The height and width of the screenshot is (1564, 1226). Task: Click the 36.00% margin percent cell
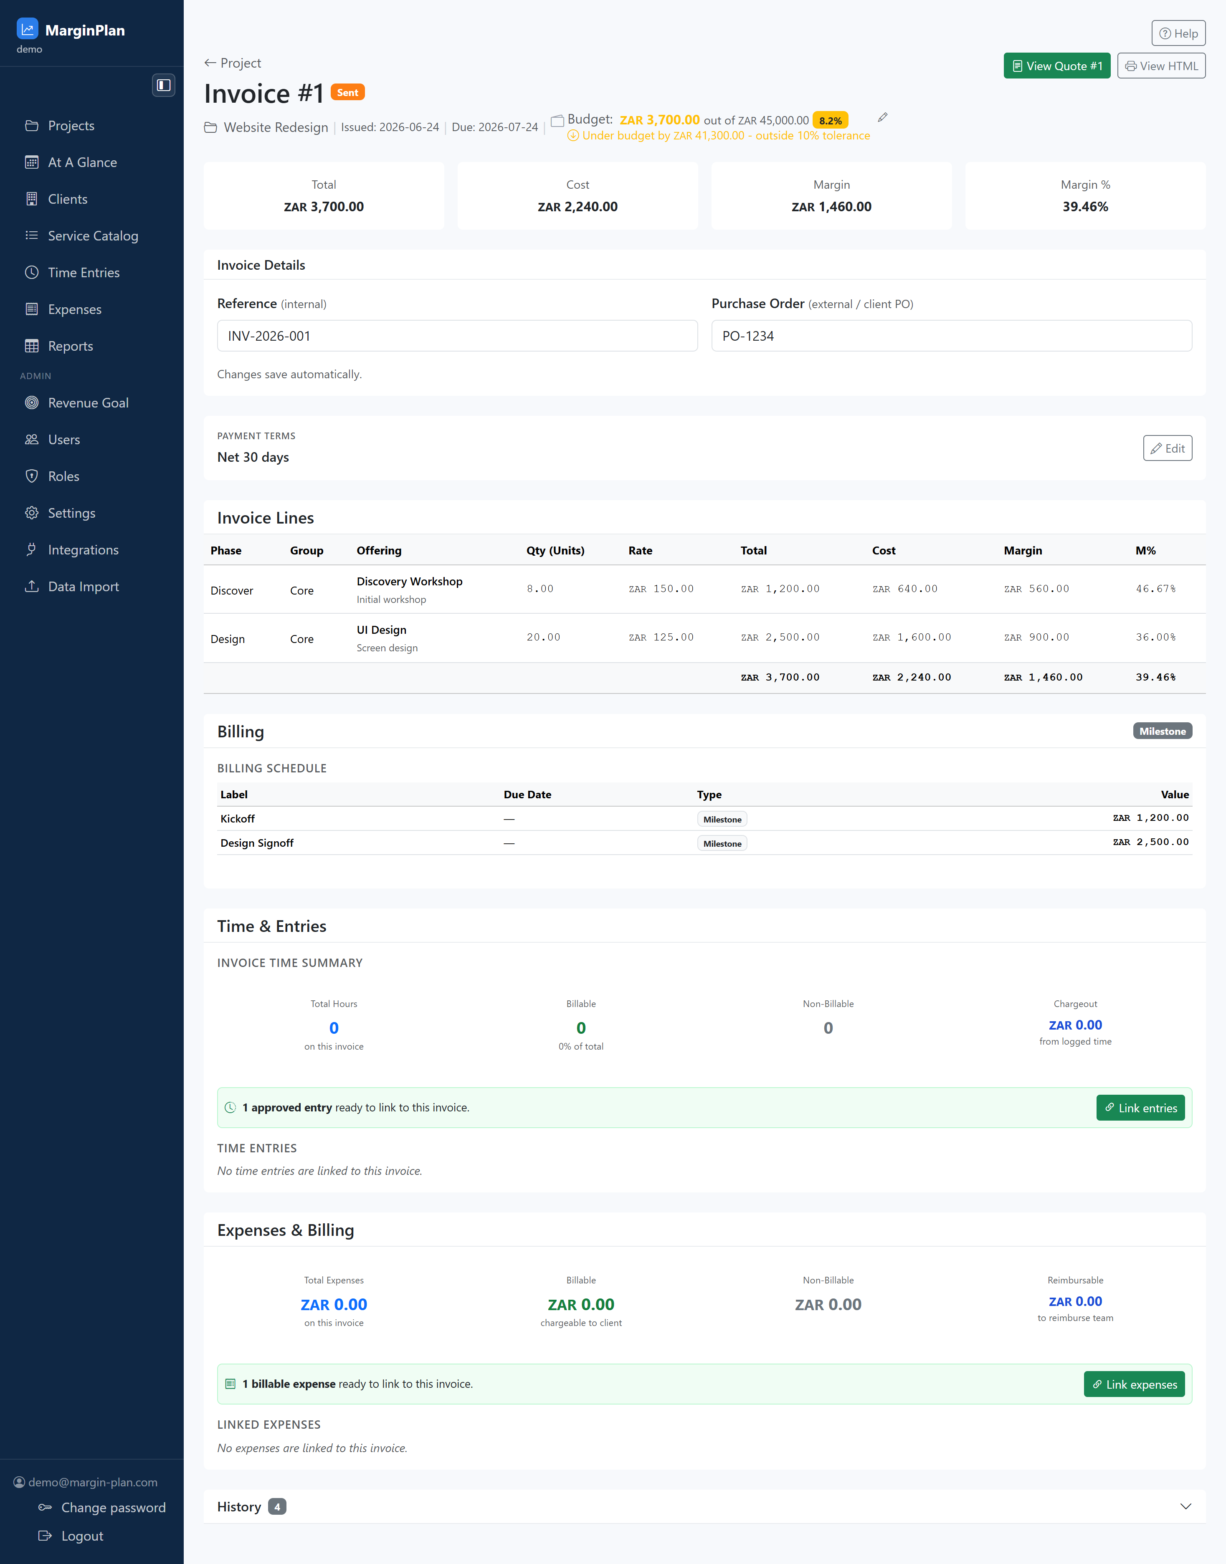(1156, 638)
